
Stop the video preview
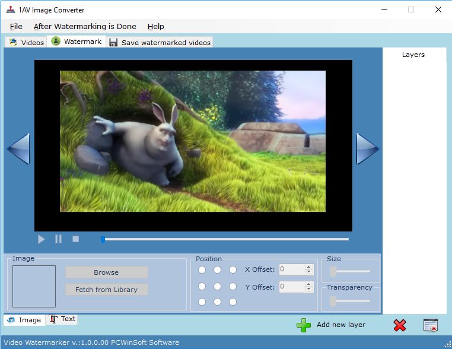[x=75, y=239]
